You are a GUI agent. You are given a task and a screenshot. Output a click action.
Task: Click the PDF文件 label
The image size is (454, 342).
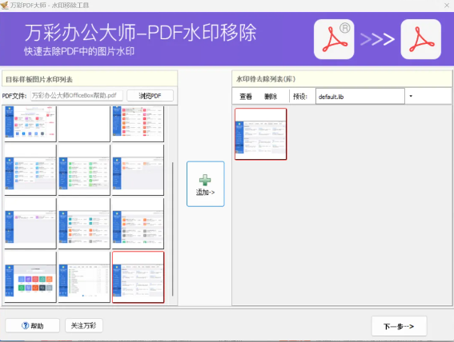click(14, 96)
